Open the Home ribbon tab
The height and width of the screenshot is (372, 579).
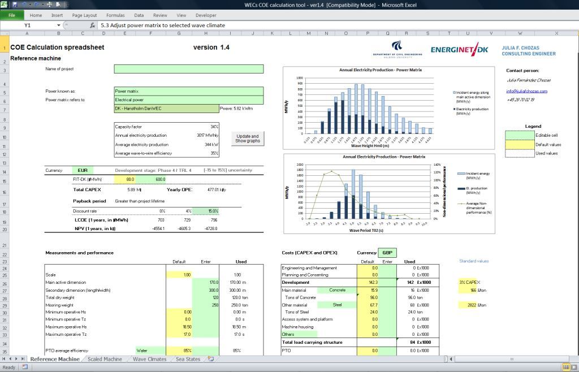[36, 15]
